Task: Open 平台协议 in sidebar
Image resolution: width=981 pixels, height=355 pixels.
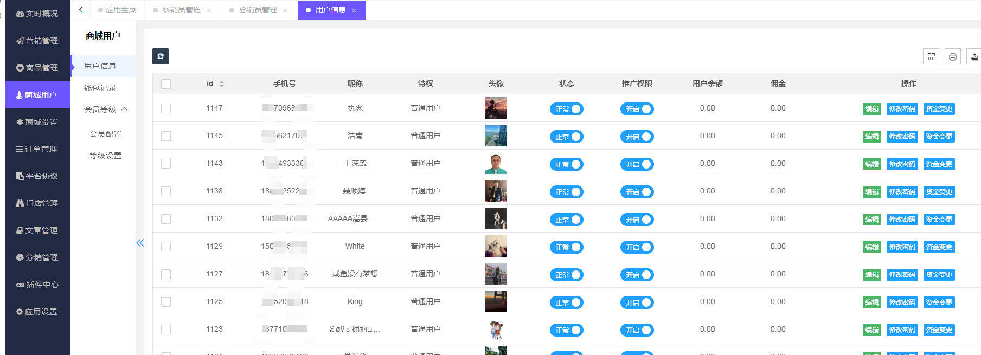Action: [37, 176]
